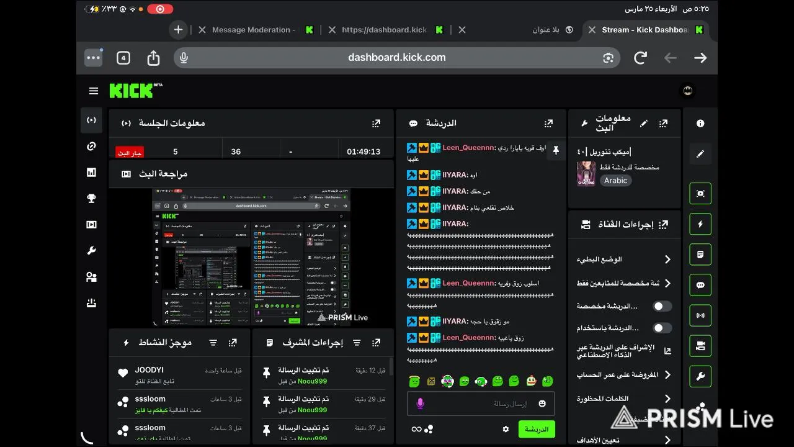
Task: Pop out the stream info (معلومات البث) panel
Action: [664, 123]
